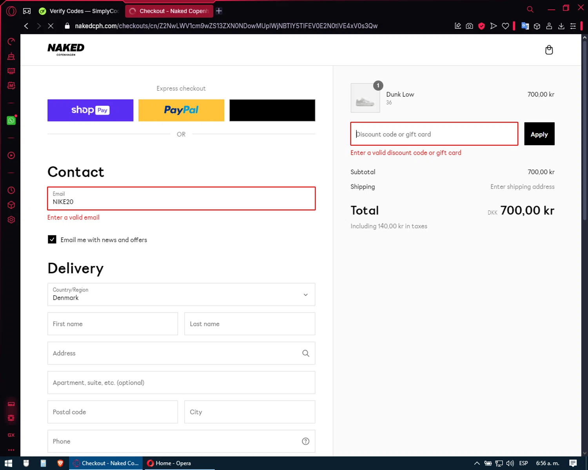This screenshot has width=588, height=470.
Task: Open the Windows Start menu
Action: [x=8, y=463]
